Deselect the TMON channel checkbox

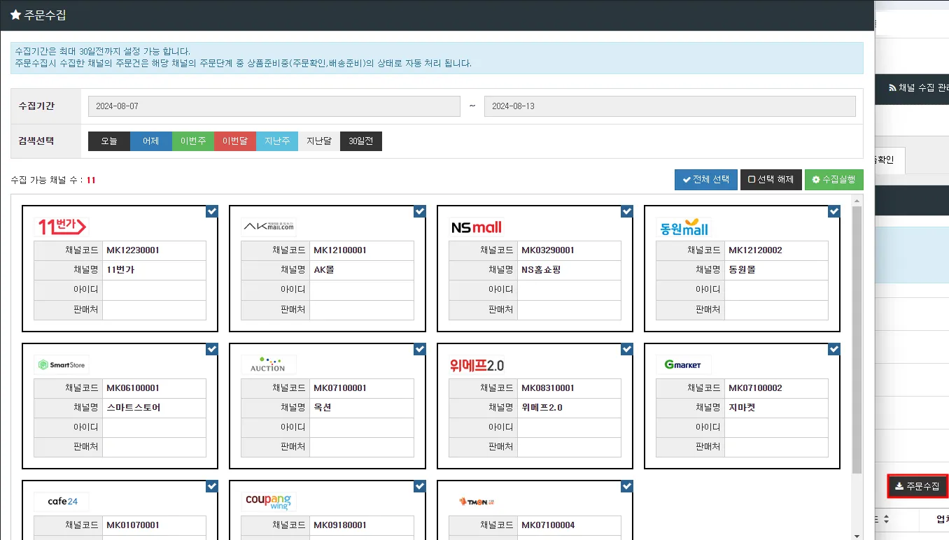[x=627, y=486]
